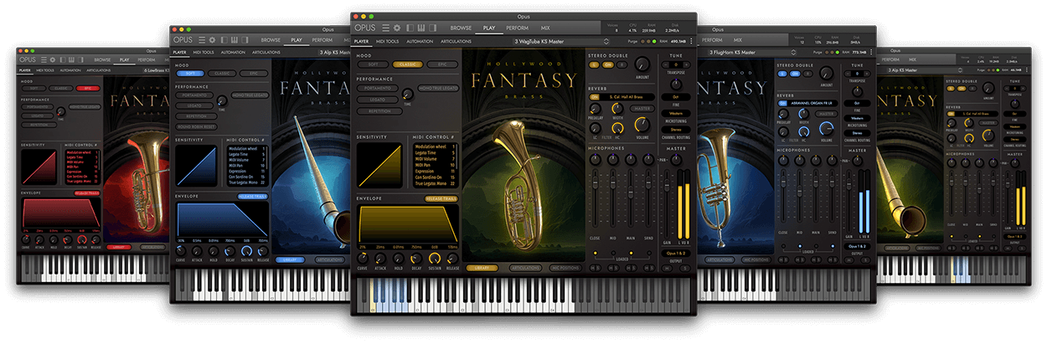Select Classic mood in center window
The height and width of the screenshot is (344, 1047).
click(407, 64)
